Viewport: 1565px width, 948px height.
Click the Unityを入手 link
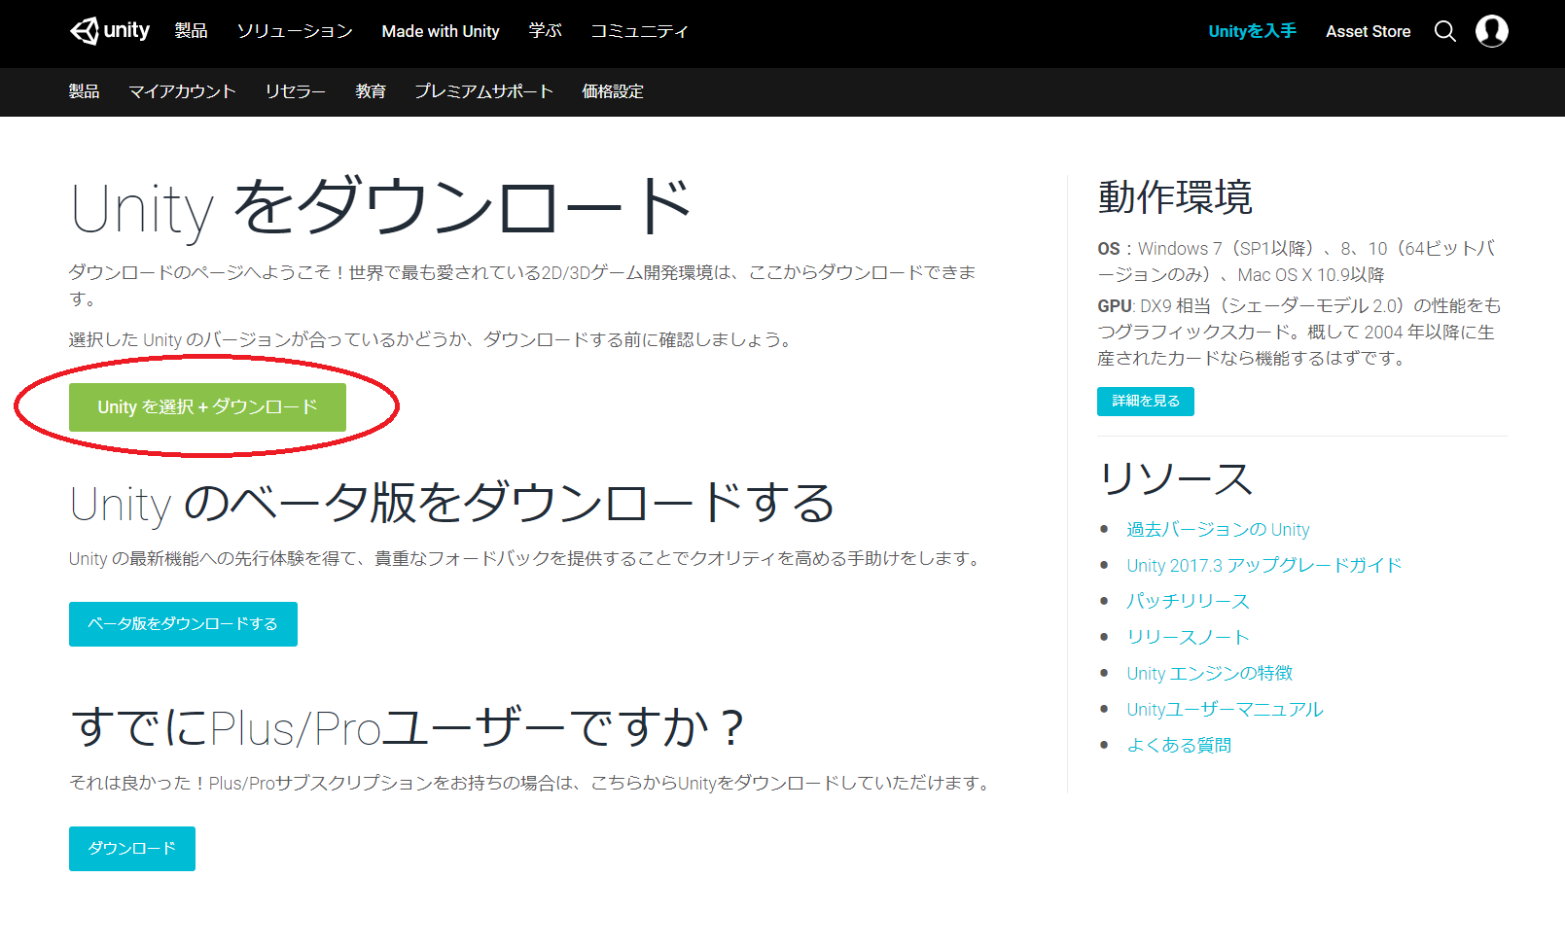click(1252, 31)
